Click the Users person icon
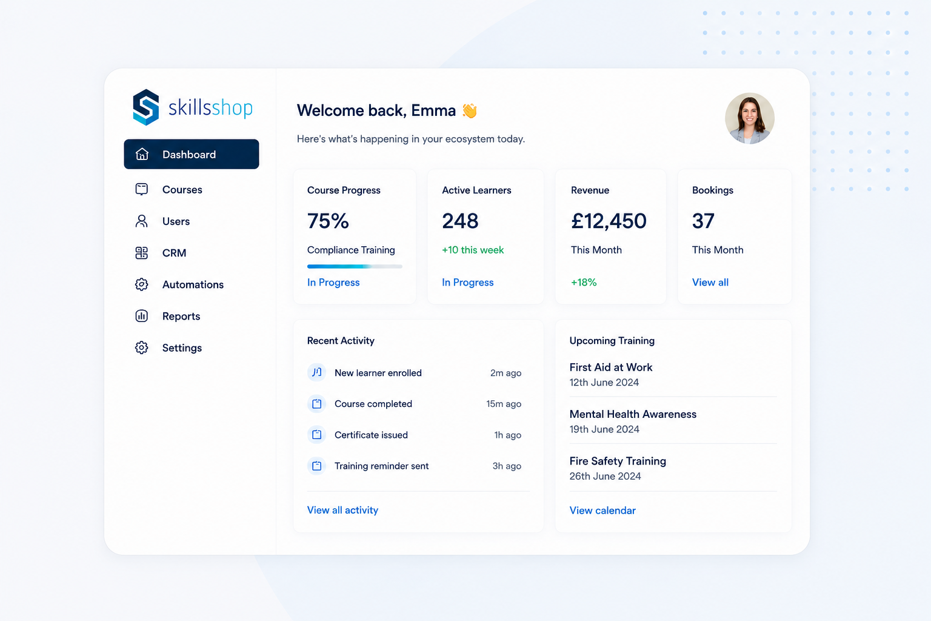The width and height of the screenshot is (931, 621). pos(142,221)
